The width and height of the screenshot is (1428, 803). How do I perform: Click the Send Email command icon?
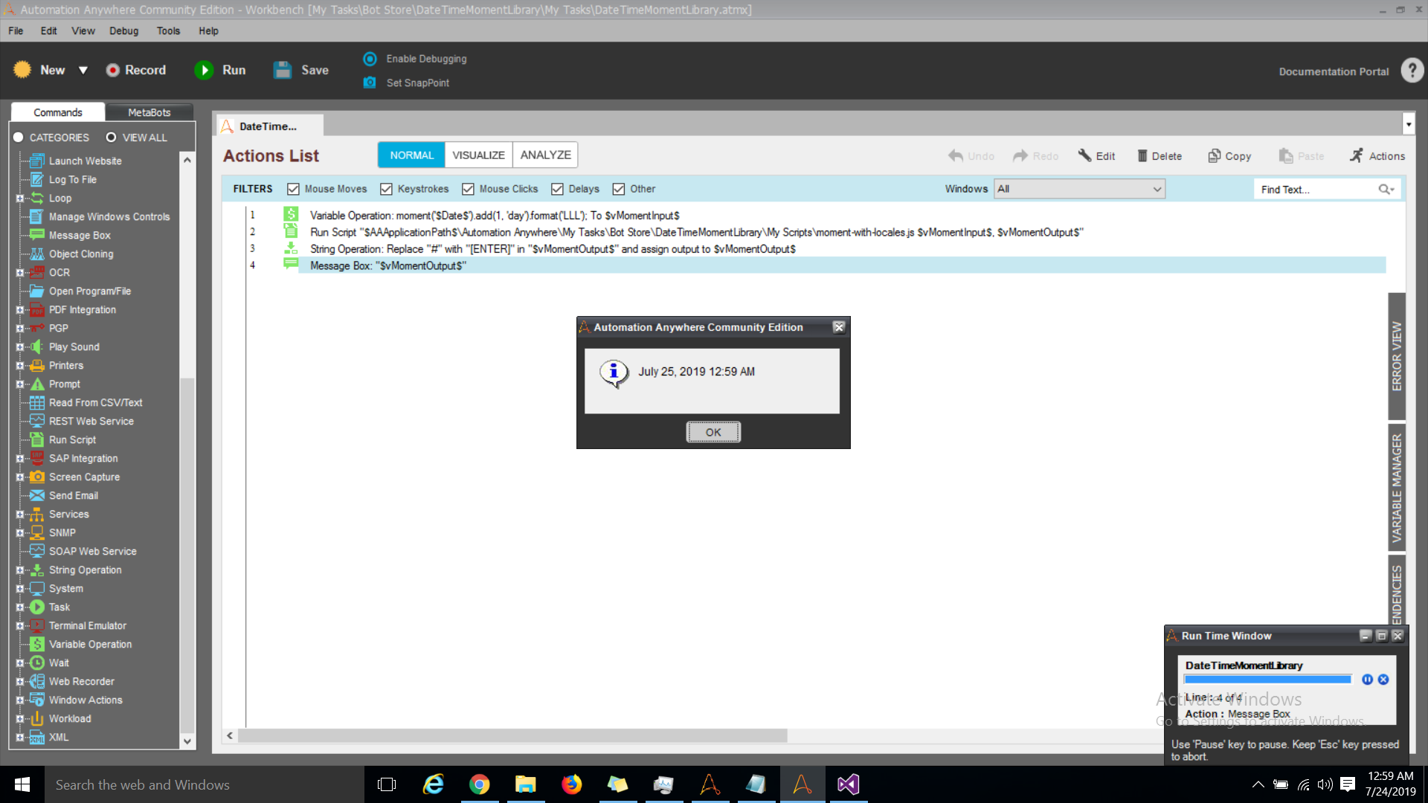[36, 495]
